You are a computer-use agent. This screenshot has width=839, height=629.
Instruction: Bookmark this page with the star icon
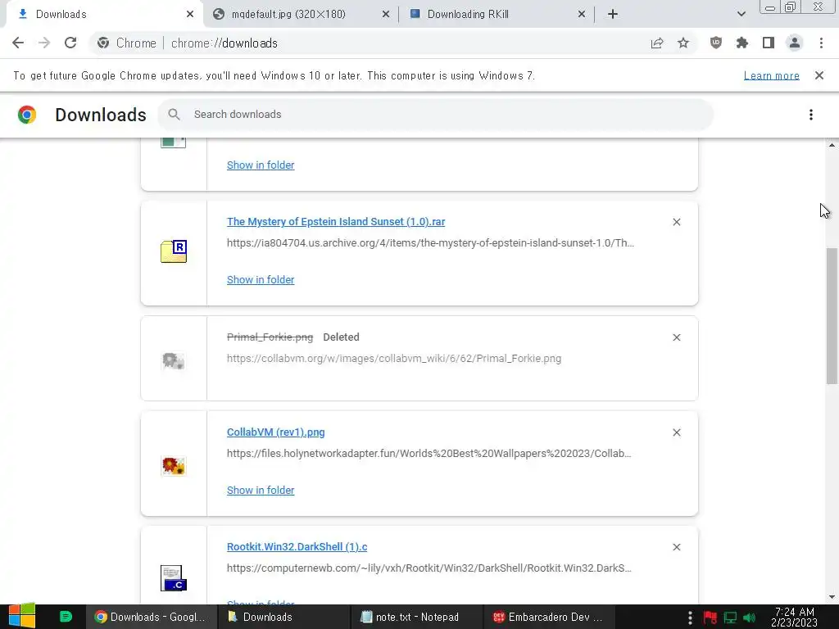683,43
